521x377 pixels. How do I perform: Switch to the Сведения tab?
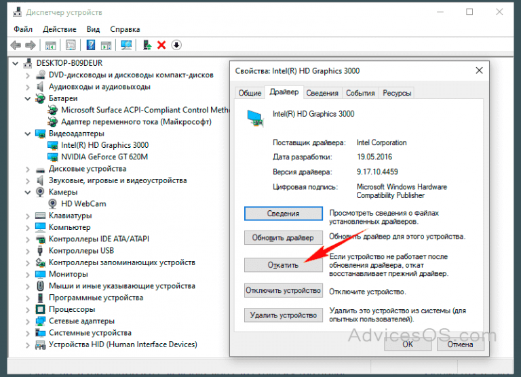(322, 93)
